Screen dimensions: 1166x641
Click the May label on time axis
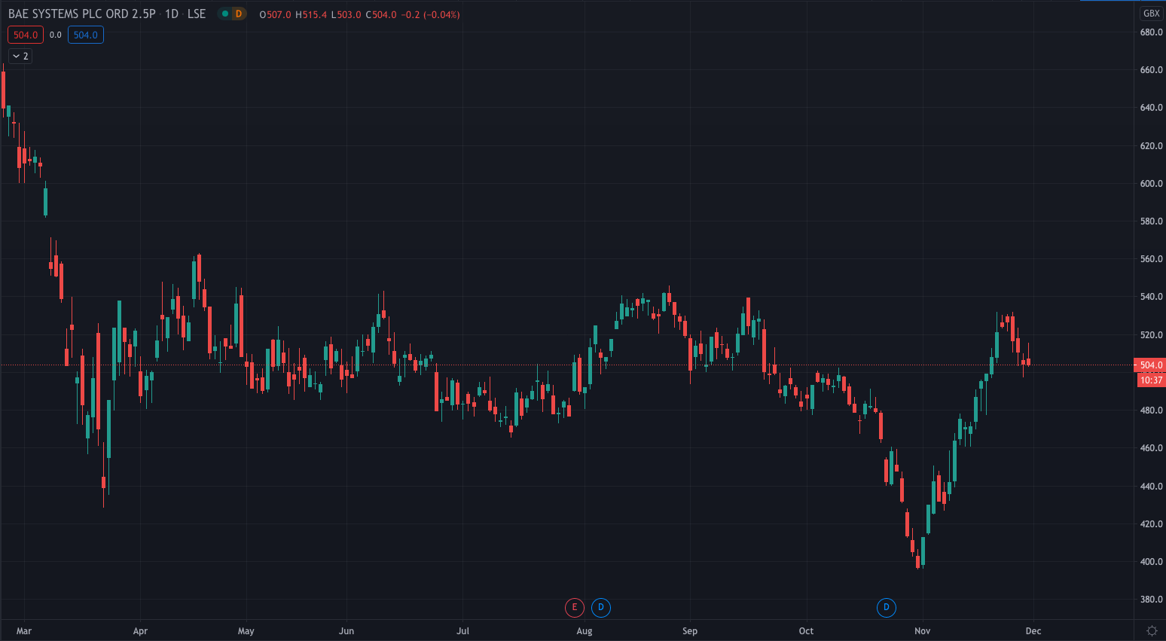pos(246,631)
